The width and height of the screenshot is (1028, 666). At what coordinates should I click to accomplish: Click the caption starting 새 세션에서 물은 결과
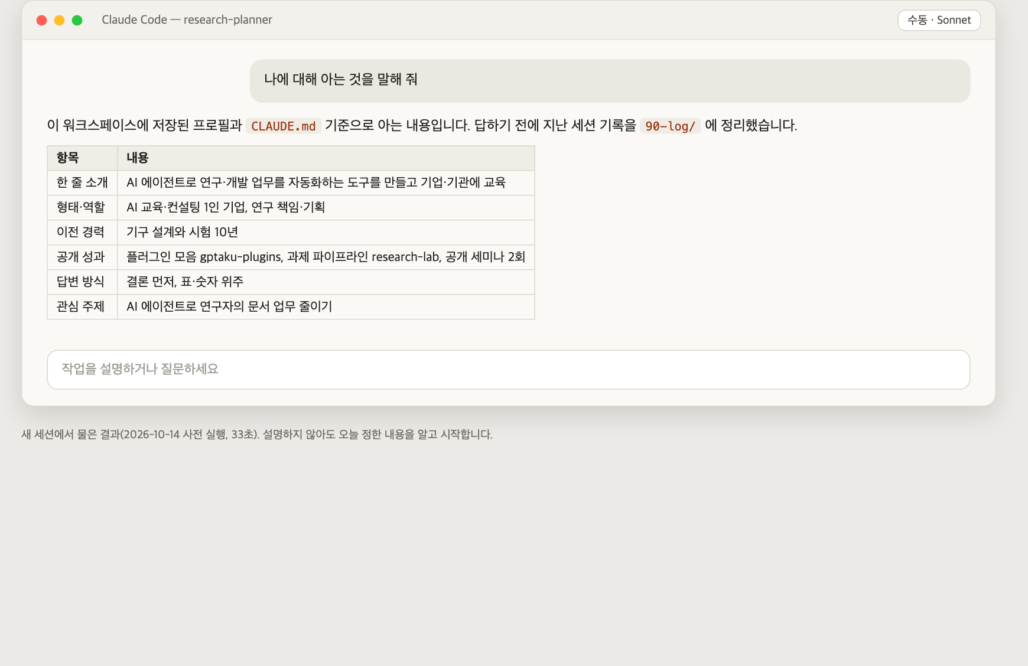(x=257, y=435)
